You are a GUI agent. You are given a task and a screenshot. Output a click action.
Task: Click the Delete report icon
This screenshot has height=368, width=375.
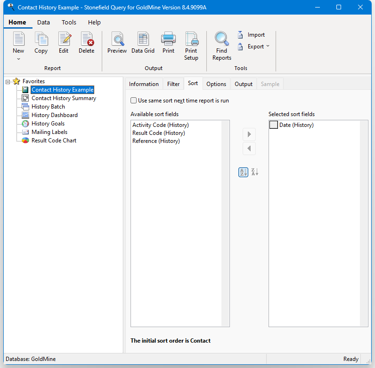coord(87,39)
